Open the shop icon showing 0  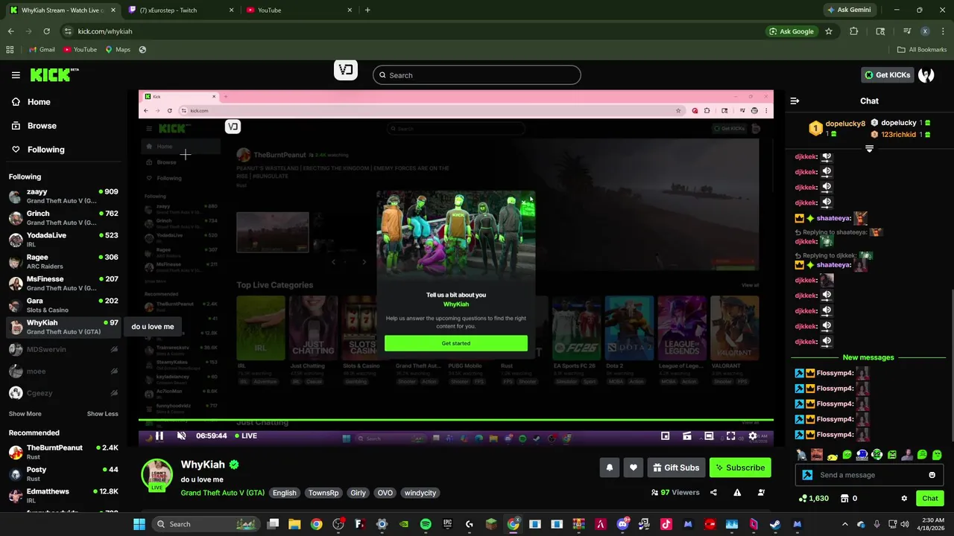[849, 498]
